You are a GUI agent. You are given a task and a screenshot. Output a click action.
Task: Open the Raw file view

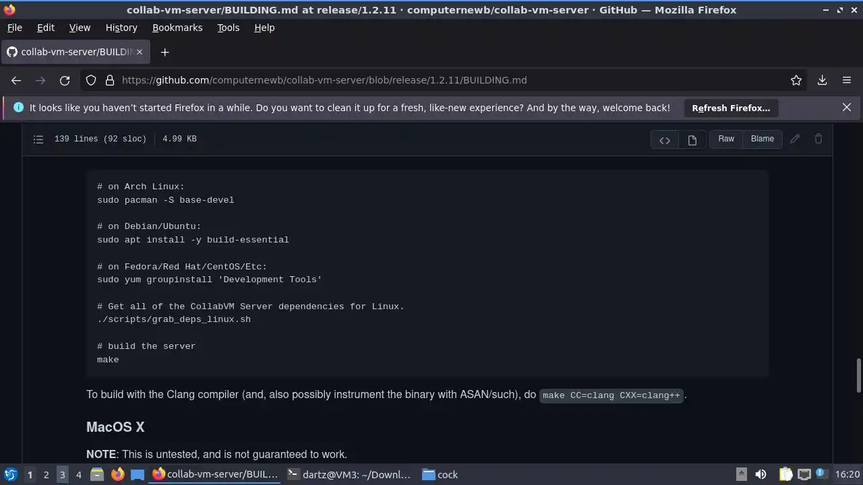coord(726,139)
